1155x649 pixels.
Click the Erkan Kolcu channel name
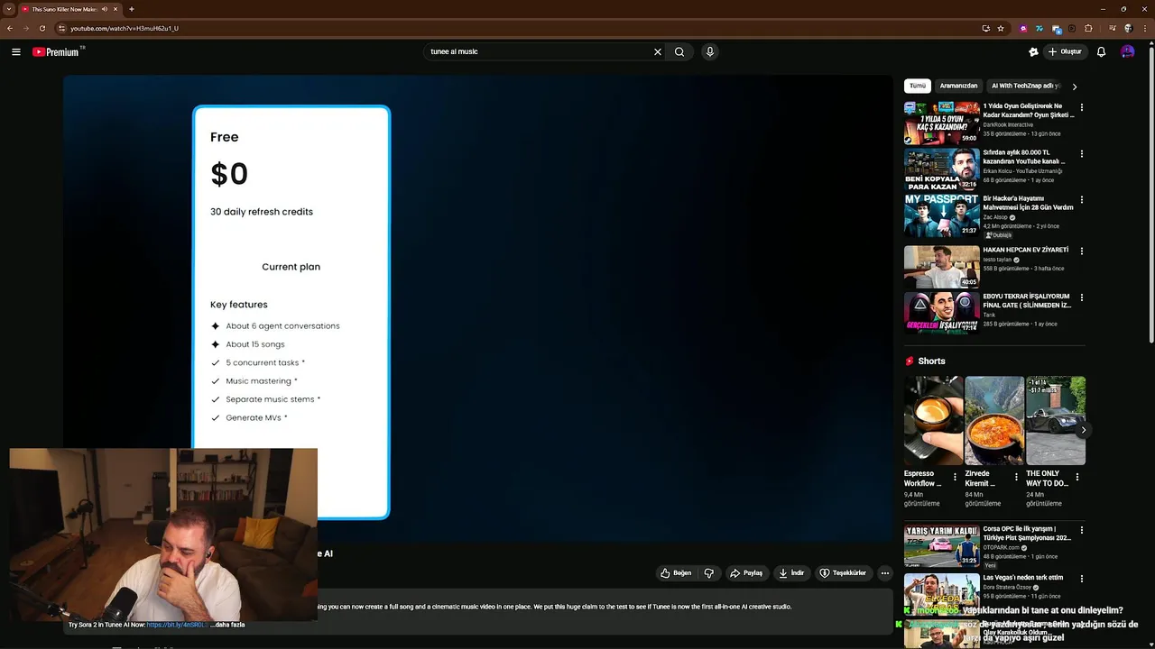1022,171
